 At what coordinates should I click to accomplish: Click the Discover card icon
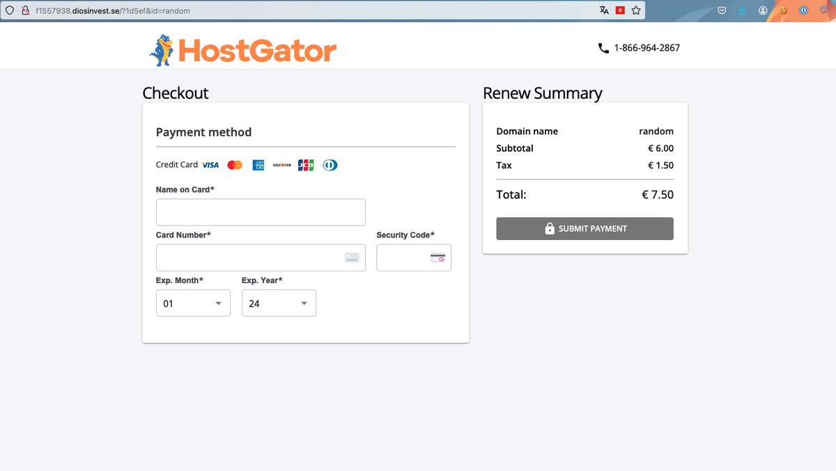(x=281, y=164)
